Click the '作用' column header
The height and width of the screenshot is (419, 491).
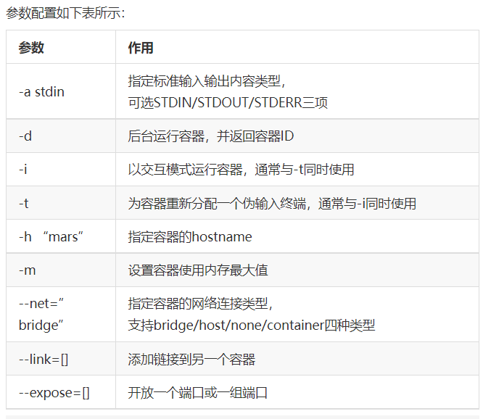click(x=141, y=48)
